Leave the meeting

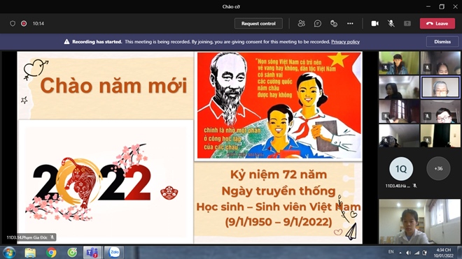tap(437, 24)
